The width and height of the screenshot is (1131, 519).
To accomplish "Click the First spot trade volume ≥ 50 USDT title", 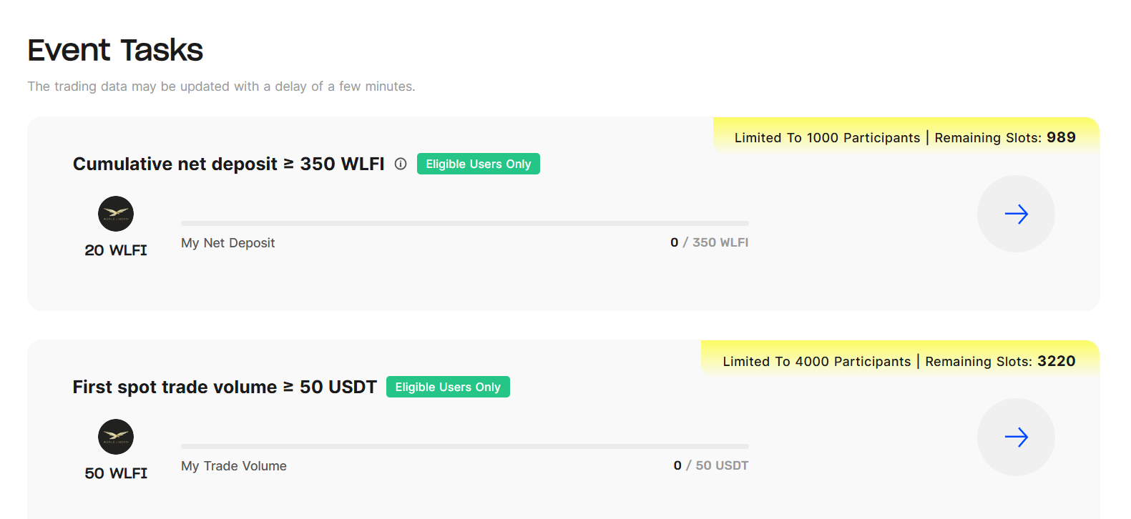I will [225, 387].
